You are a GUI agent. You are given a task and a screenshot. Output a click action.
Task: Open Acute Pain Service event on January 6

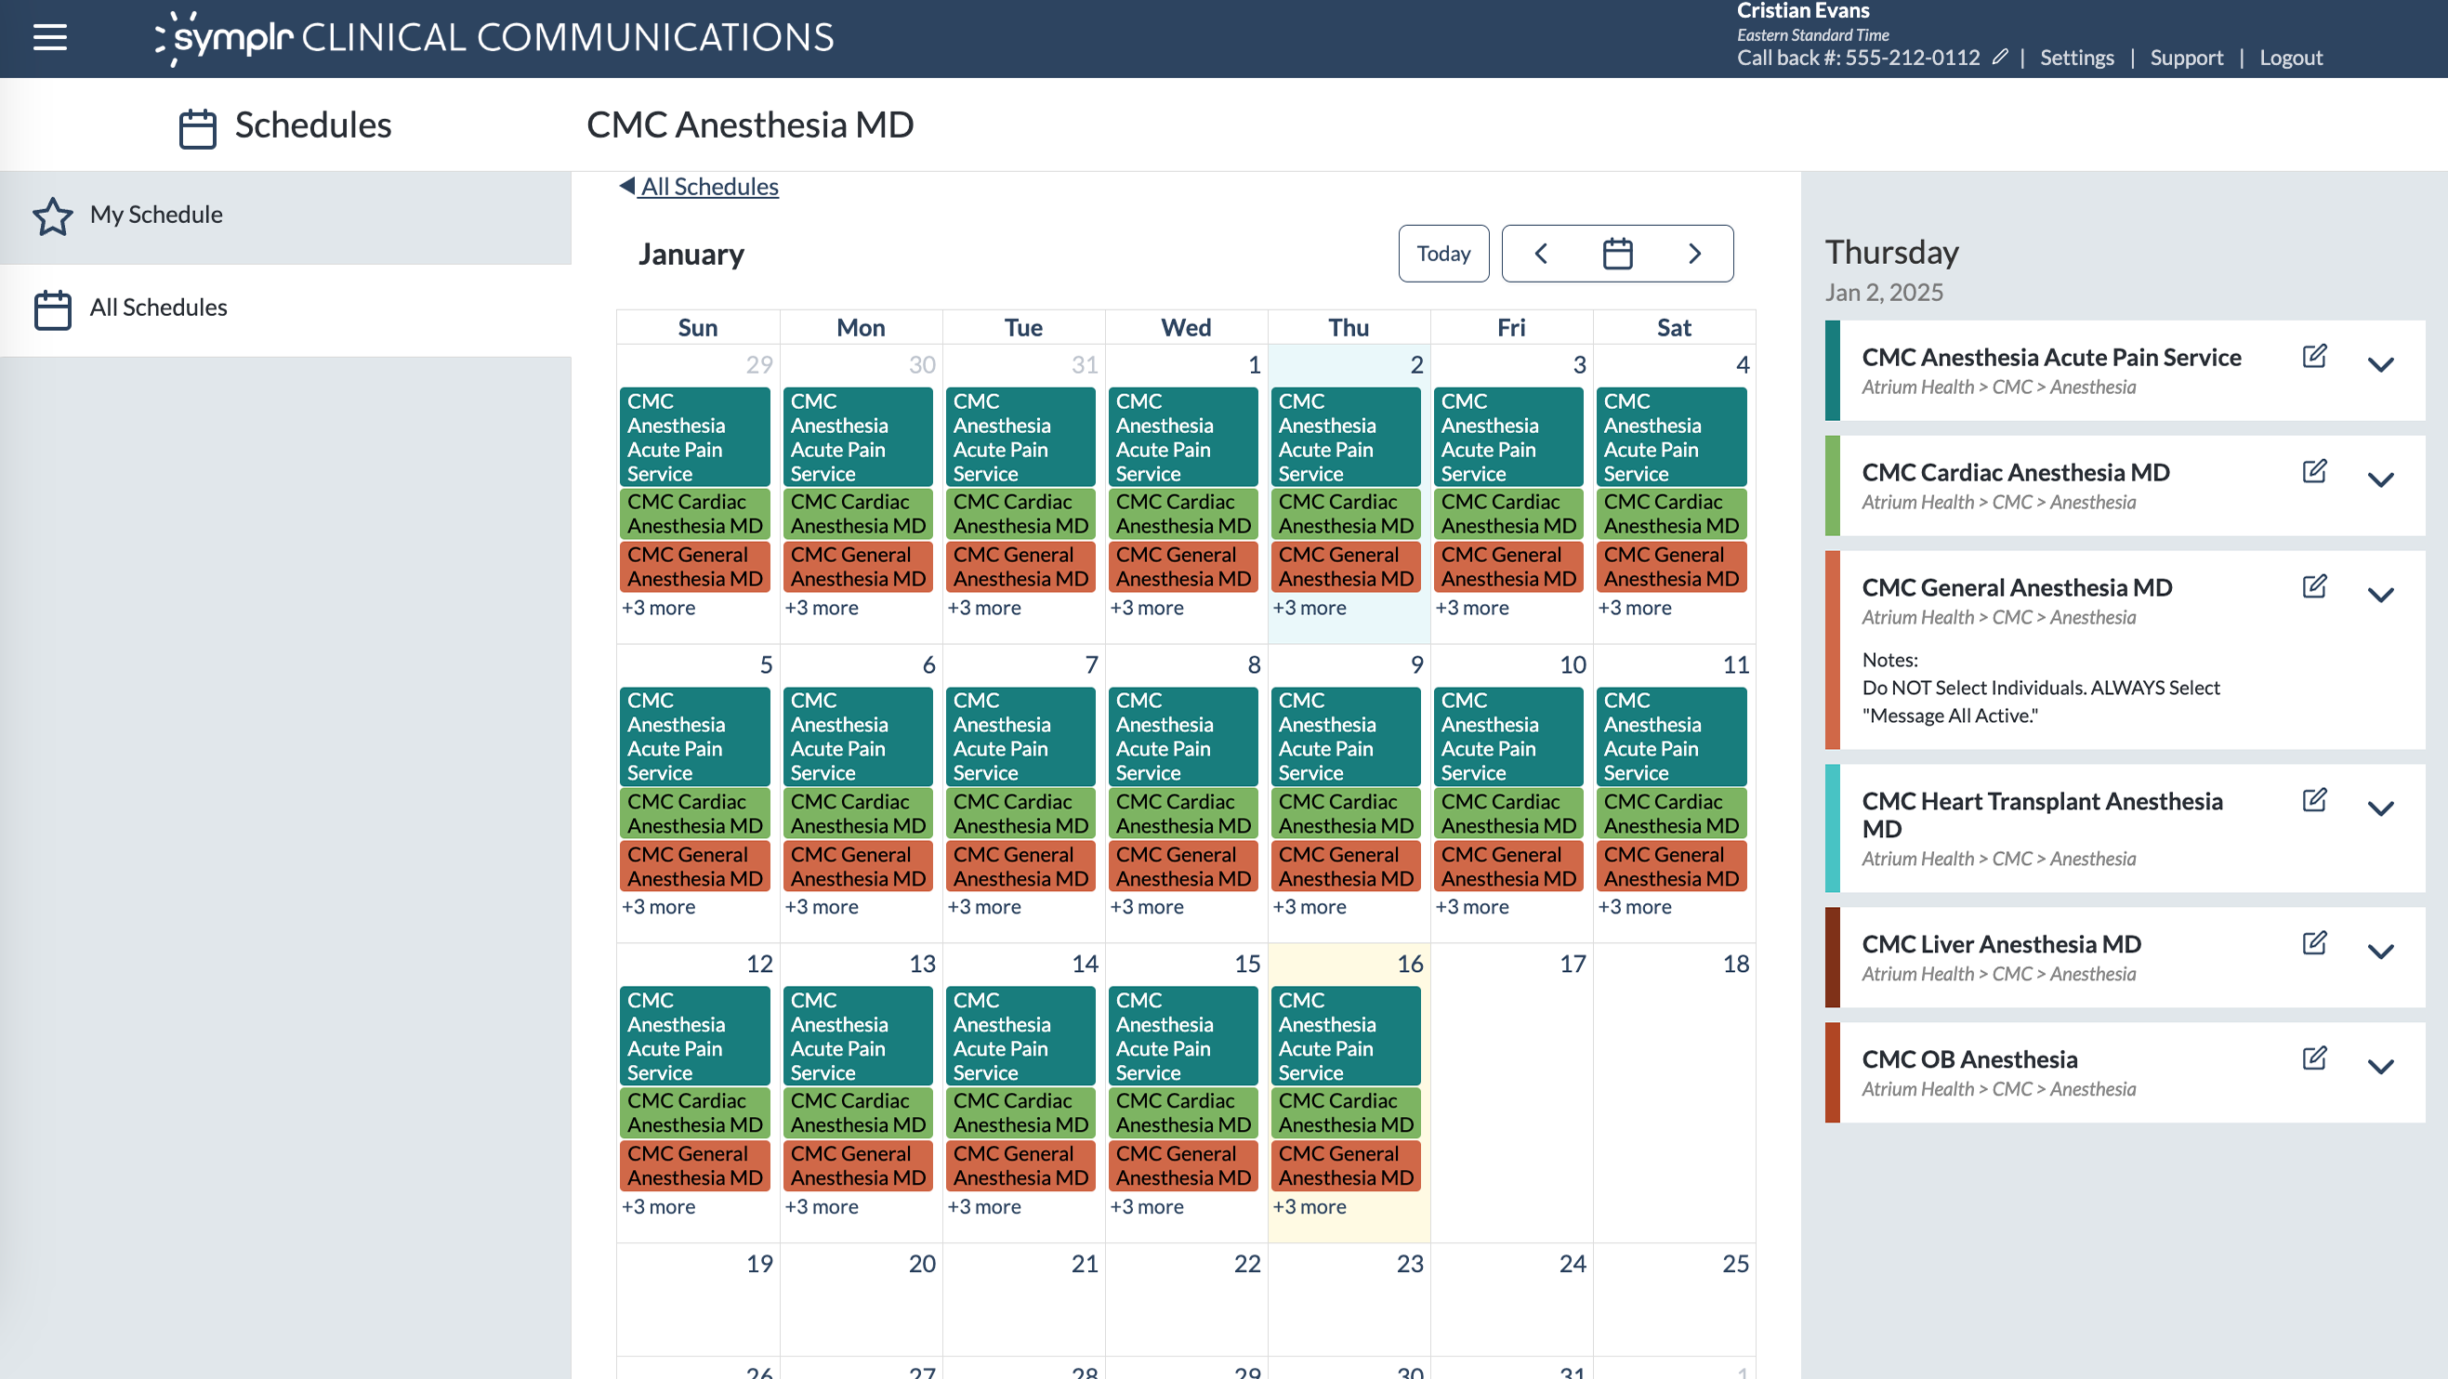point(857,737)
